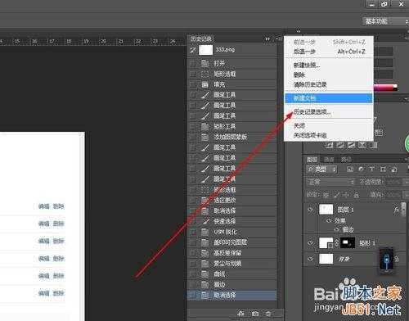Viewport: 409px width, 321px height.
Task: Choose 清除历史记录 menu item
Action: tap(329, 84)
